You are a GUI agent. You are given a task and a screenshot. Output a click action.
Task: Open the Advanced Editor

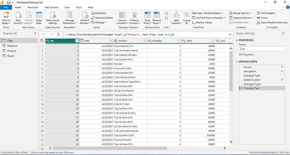click(102, 18)
